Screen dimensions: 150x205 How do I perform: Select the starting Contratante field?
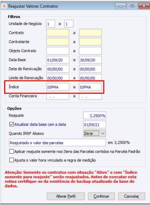pos(58,42)
